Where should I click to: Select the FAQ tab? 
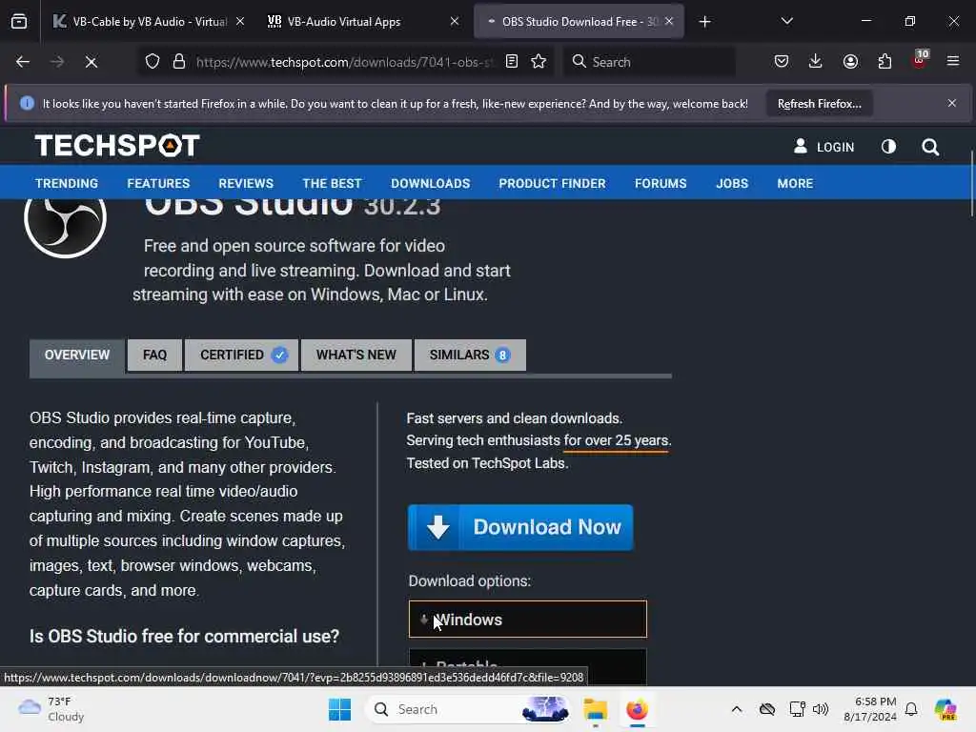(x=155, y=356)
